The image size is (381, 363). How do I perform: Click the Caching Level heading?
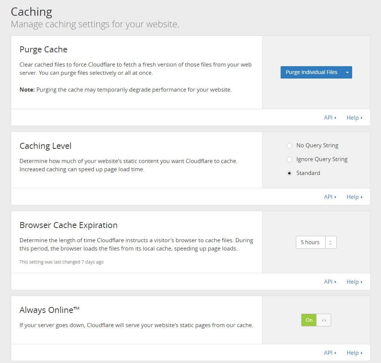pos(45,146)
